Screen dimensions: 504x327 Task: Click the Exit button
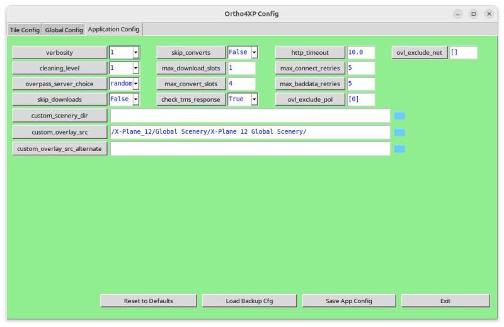click(445, 301)
